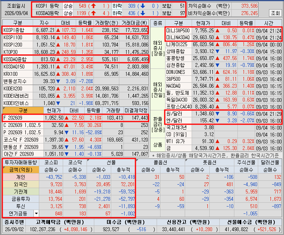Image resolution: width=284 pixels, height=235 pixels.
Task: Select the C 202609 1,032.5 call row
Action: 75,125
